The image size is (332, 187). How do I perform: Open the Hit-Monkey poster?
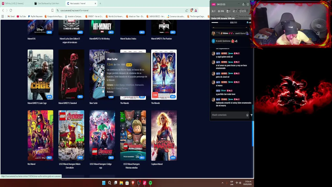pos(102,27)
